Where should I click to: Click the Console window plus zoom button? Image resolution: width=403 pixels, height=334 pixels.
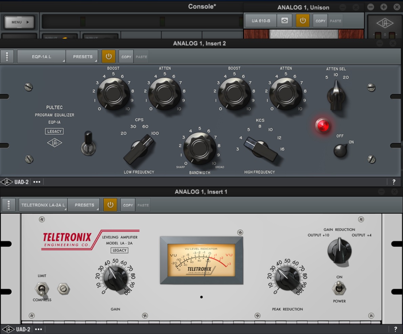tap(384, 7)
